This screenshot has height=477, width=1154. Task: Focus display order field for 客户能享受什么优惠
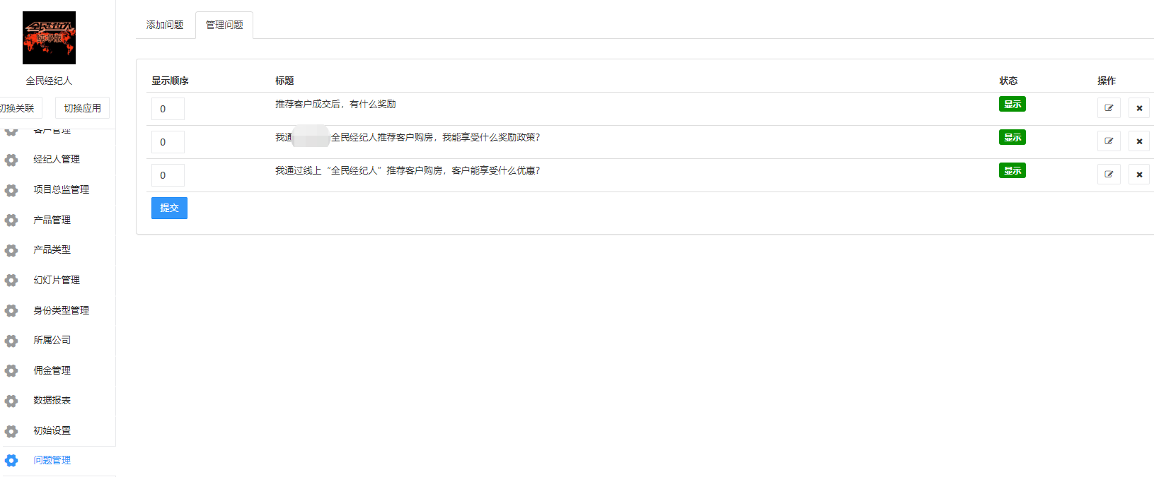pos(168,175)
